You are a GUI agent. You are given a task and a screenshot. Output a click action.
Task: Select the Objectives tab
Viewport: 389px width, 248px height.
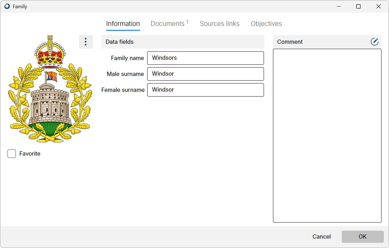pos(266,24)
